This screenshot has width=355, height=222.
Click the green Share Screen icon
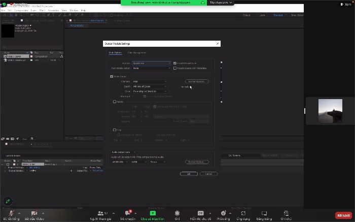pyautogui.click(x=153, y=213)
